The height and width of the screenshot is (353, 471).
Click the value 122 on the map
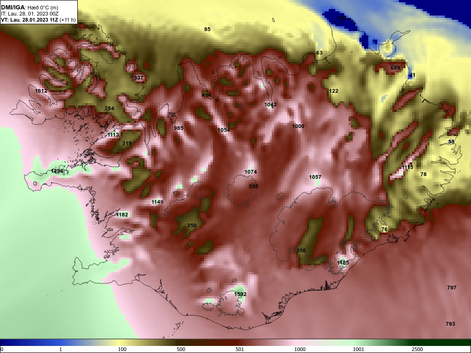(x=334, y=91)
